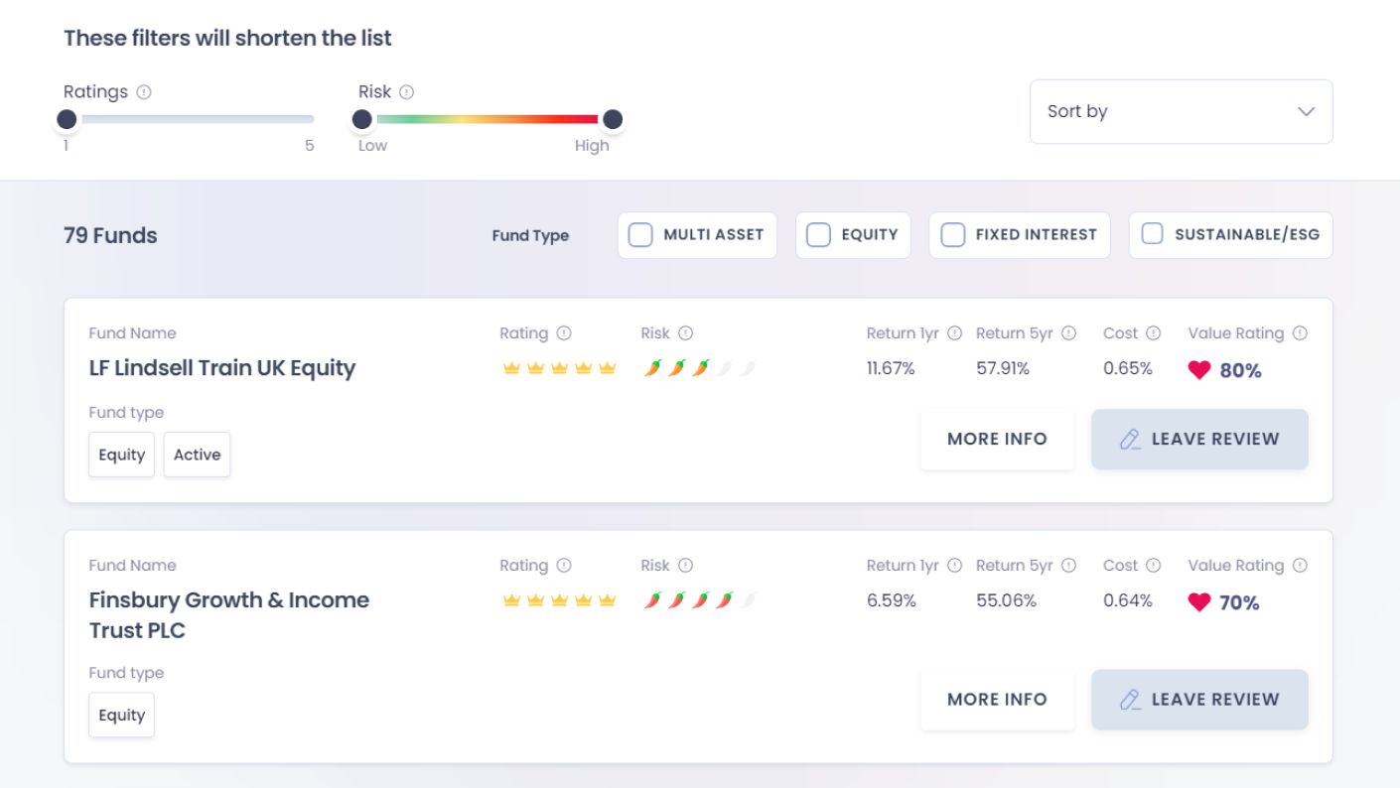Click the 79 Funds count heading
This screenshot has width=1400, height=788.
click(x=111, y=236)
